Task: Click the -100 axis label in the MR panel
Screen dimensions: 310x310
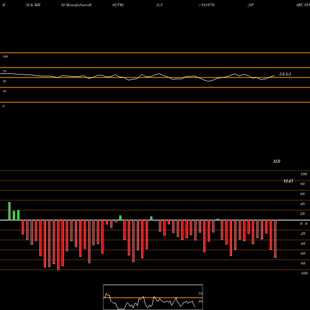Action: [304, 273]
